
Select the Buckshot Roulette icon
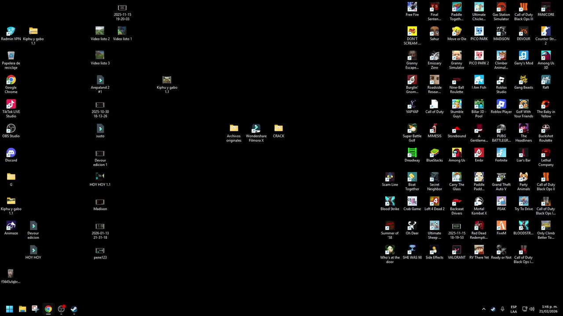tap(546, 133)
